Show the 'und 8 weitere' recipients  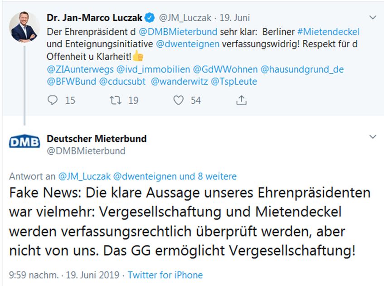coord(208,176)
